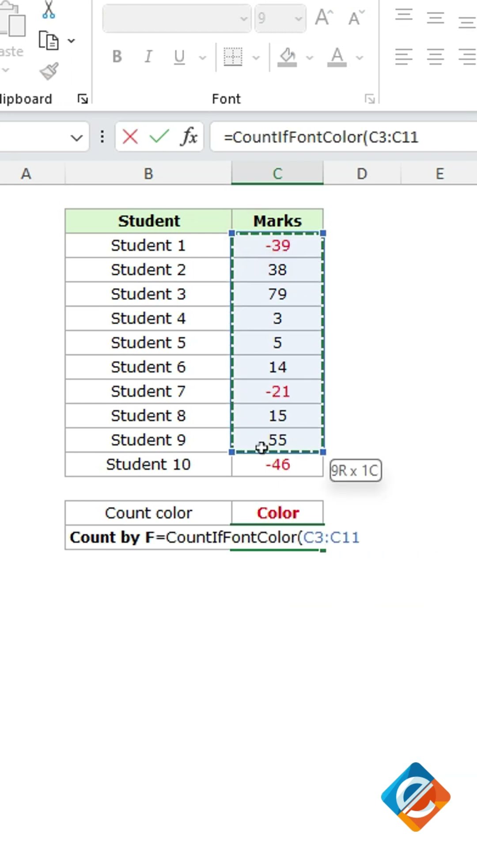Apply cell Borders button
Screen dimensions: 477x848
click(x=233, y=57)
